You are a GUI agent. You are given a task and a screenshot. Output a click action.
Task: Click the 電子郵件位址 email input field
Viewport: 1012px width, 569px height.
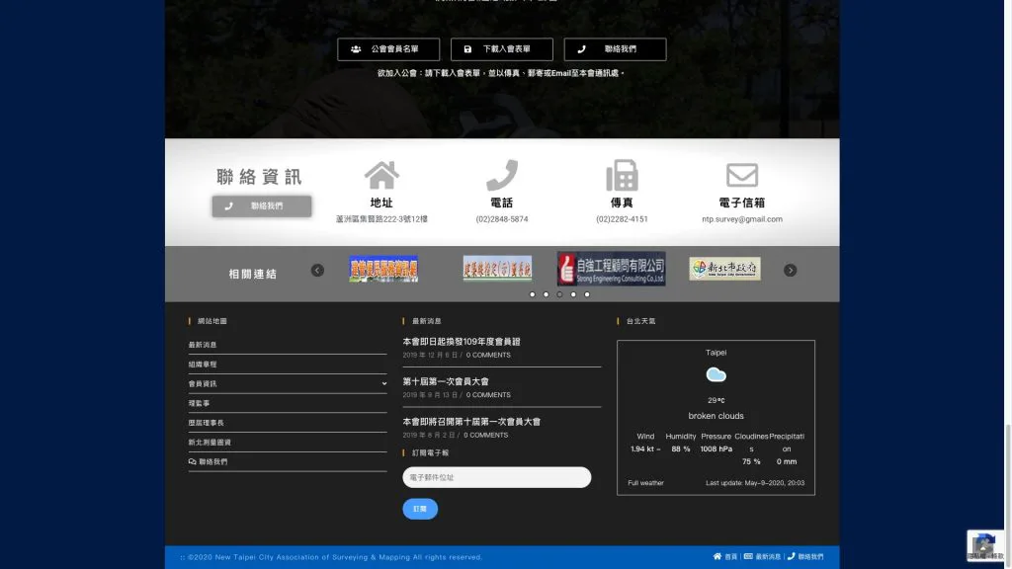click(x=496, y=478)
